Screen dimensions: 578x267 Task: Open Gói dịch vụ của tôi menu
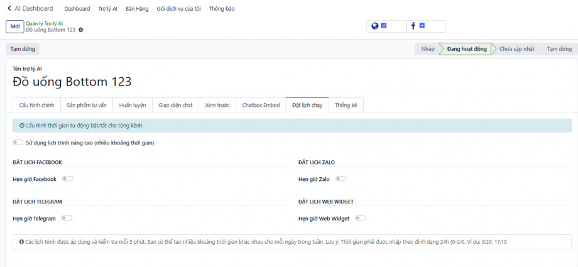coord(177,9)
